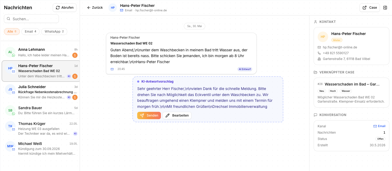Click the Kanal Email value
The height and width of the screenshot is (171, 392).
point(379,126)
